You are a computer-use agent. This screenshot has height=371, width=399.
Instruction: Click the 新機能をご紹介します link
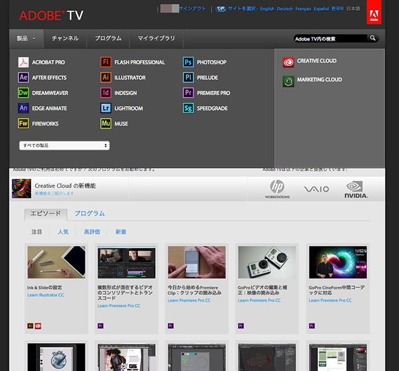[54, 193]
